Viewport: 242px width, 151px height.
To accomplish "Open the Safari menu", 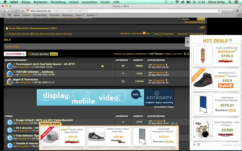I will (14, 2).
